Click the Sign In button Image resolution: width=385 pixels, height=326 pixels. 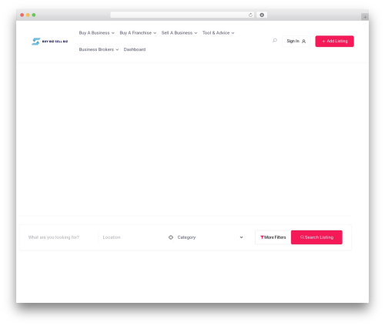[296, 41]
